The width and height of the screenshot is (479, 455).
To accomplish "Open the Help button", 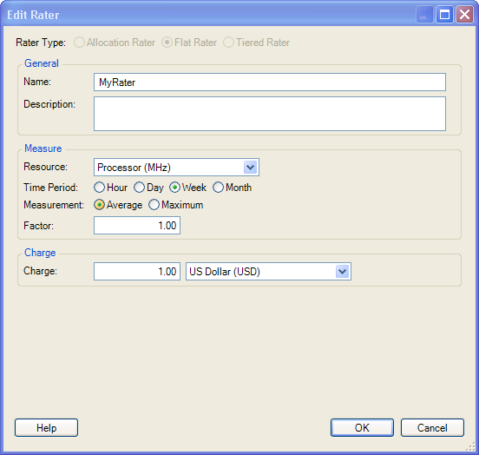I will point(47,427).
